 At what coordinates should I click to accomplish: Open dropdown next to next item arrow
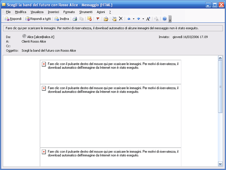pyautogui.click(x=143, y=19)
